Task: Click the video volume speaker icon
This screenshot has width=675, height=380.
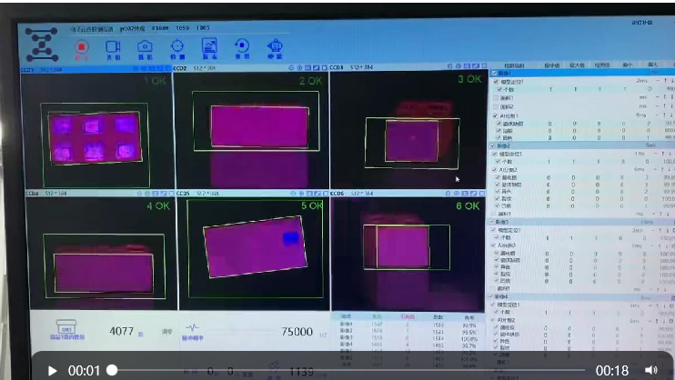Action: tap(651, 370)
